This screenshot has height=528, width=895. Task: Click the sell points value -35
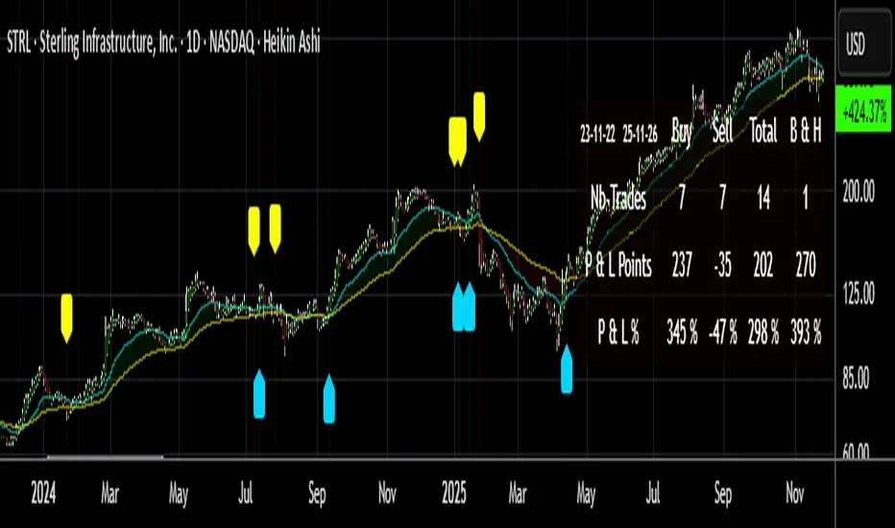tap(722, 265)
